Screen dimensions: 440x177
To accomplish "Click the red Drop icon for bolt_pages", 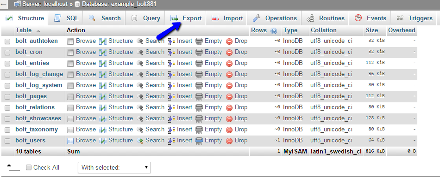I will pyautogui.click(x=229, y=97).
